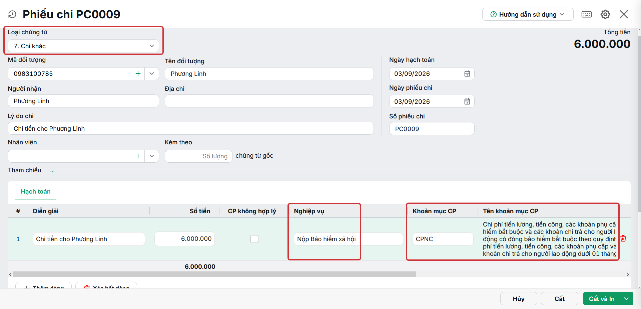Expand the Mã đối tượng dropdown arrow
This screenshot has width=641, height=309.
tap(152, 74)
